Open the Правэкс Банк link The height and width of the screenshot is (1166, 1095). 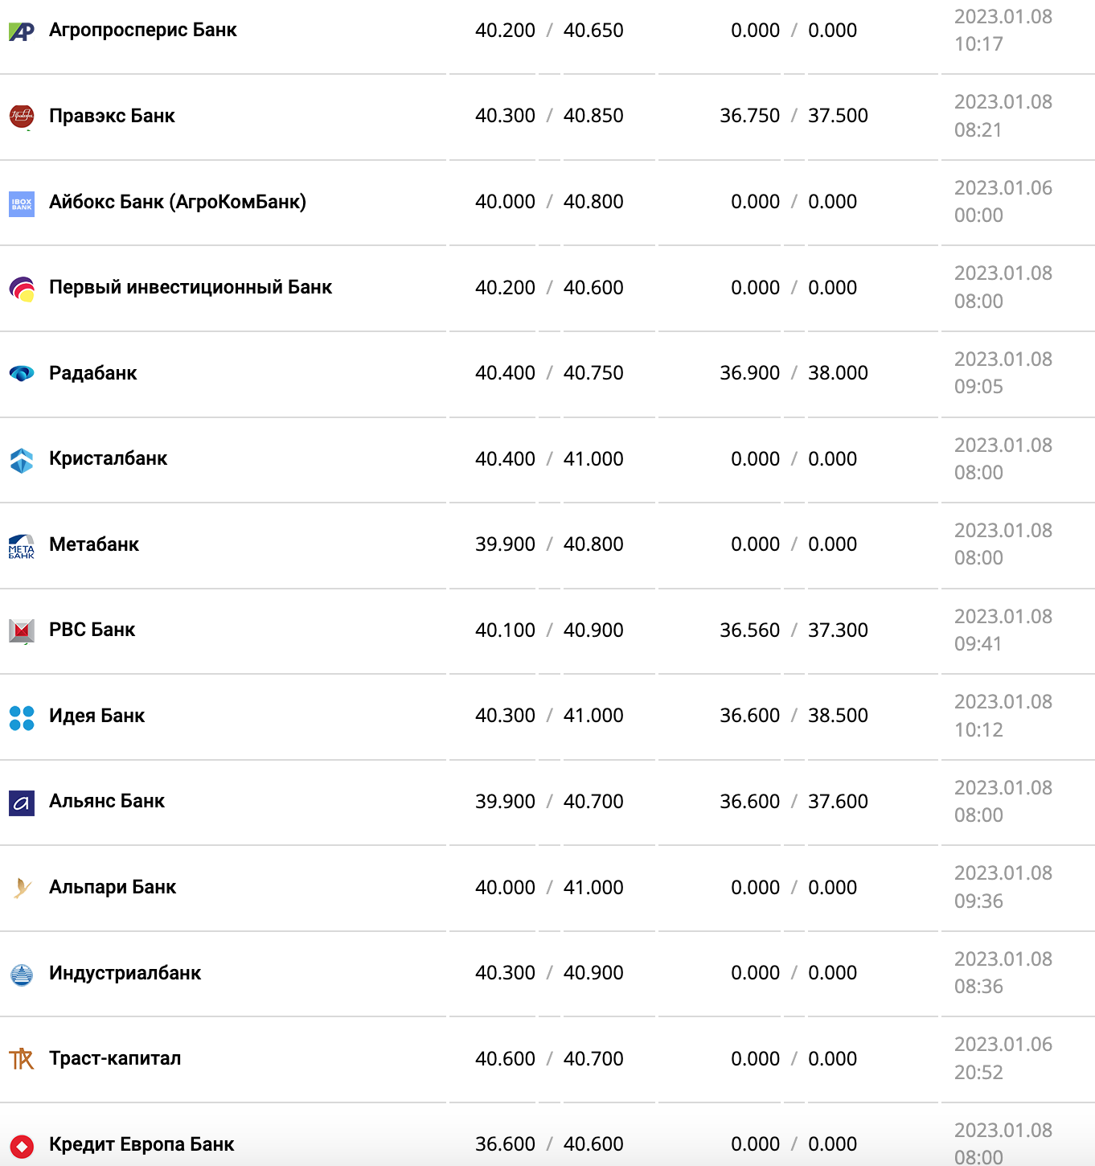coord(112,116)
